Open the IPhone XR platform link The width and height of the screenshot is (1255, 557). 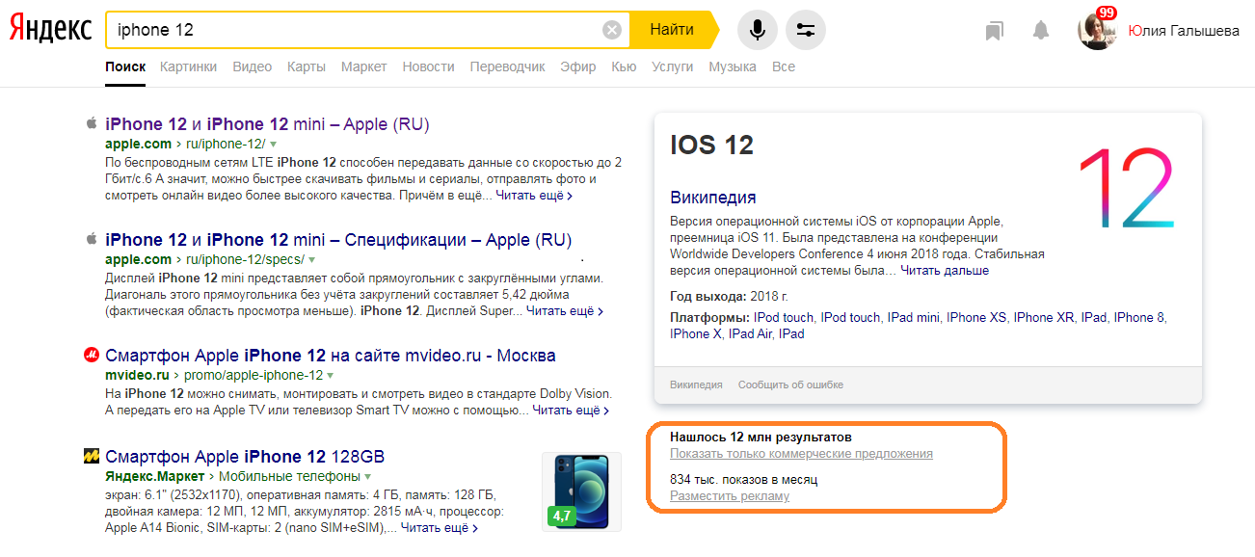(x=1043, y=317)
